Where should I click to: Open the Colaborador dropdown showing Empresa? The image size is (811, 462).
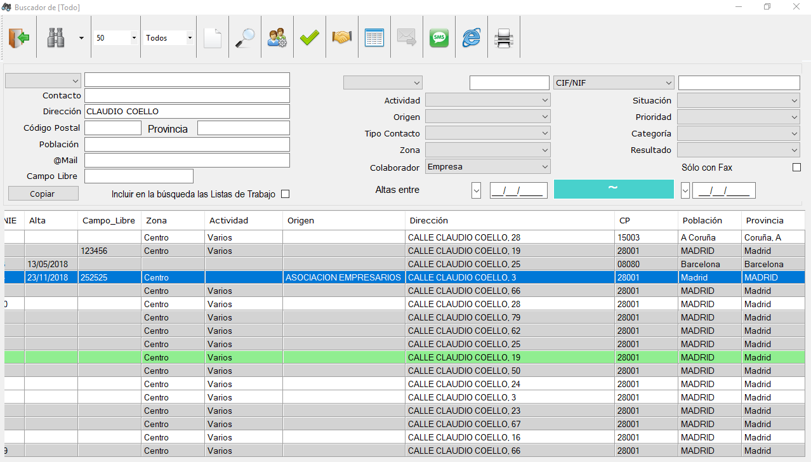click(487, 167)
